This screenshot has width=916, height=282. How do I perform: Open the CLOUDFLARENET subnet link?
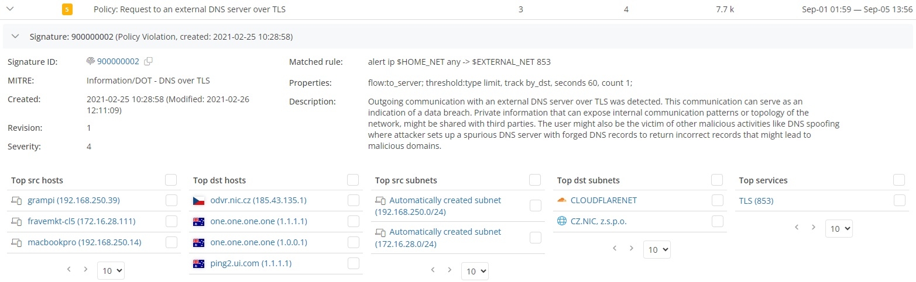(603, 201)
